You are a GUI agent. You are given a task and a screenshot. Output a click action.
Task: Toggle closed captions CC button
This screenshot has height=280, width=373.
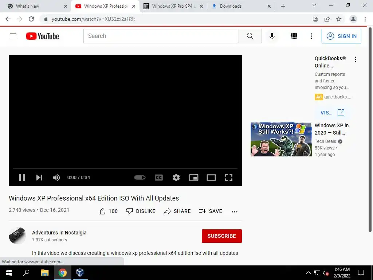point(159,178)
